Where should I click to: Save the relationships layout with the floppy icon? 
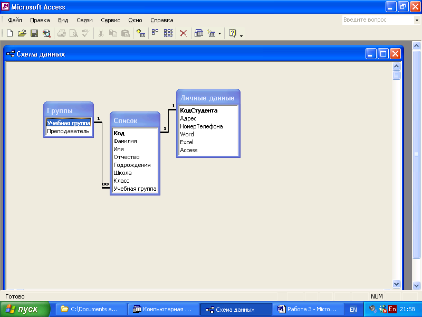click(x=34, y=33)
